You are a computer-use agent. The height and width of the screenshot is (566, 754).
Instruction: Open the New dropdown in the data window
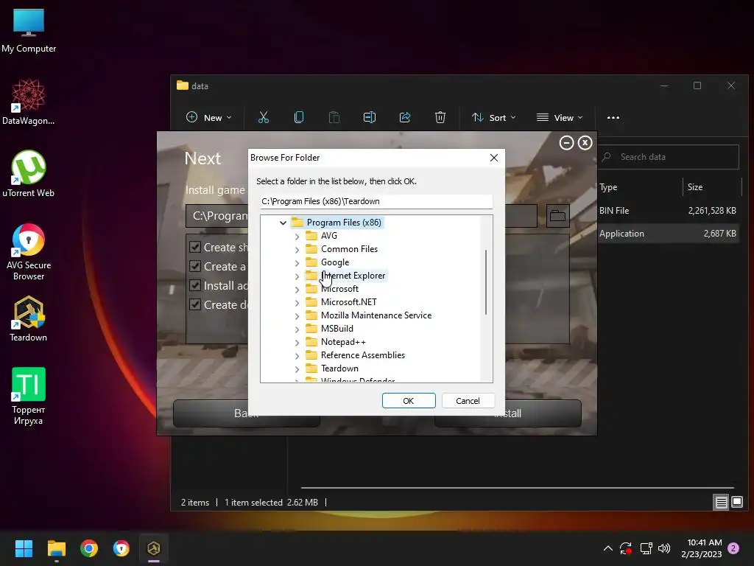[208, 117]
